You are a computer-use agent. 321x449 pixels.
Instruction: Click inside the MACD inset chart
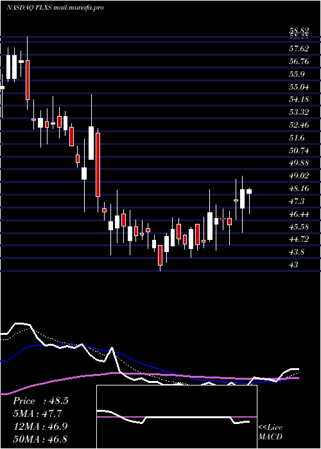(x=177, y=417)
